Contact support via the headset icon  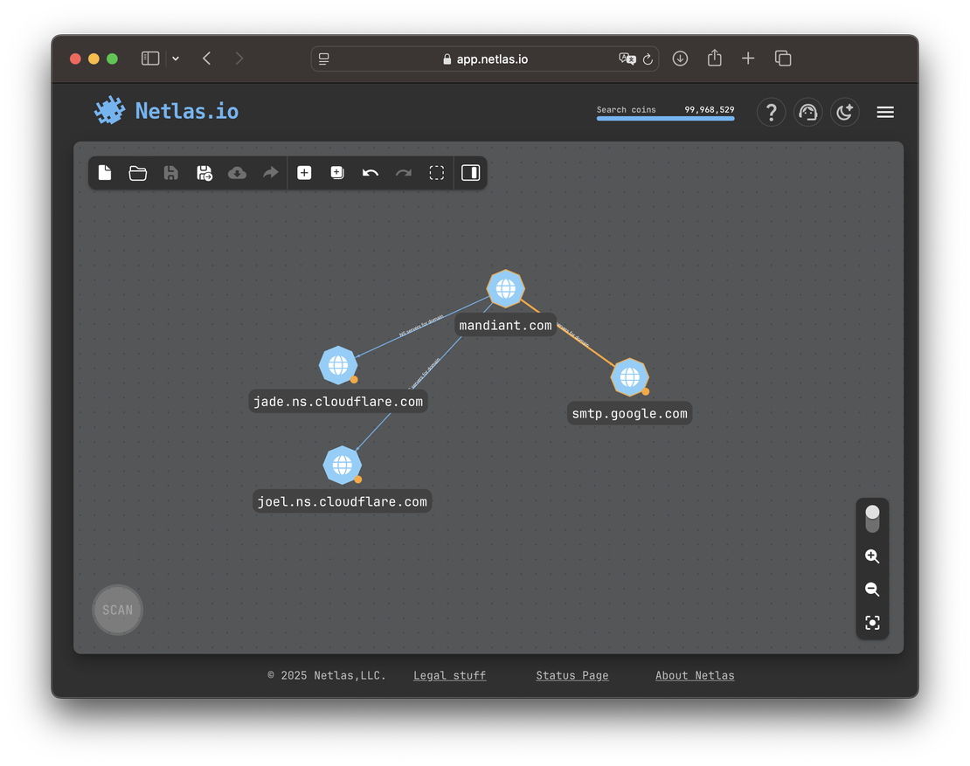[x=807, y=112]
